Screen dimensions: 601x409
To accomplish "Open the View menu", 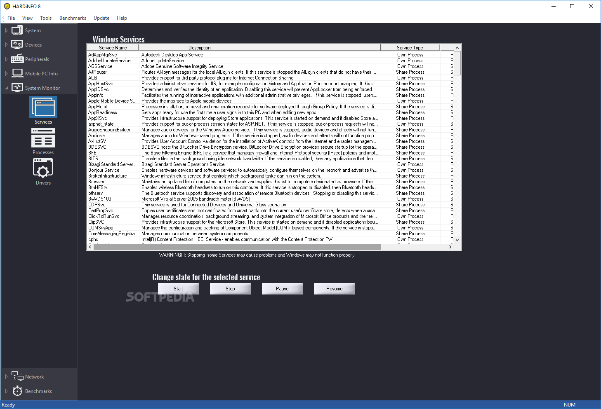I will (28, 18).
